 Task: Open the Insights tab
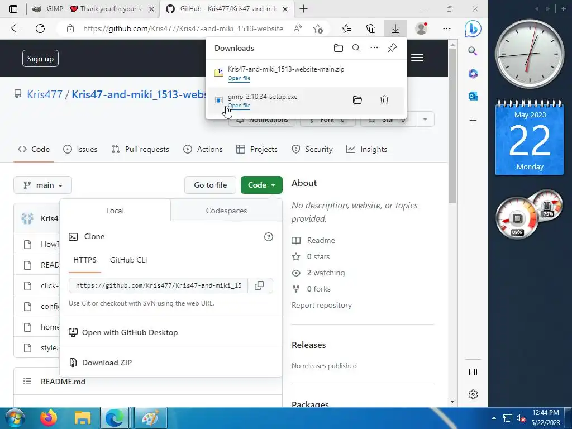[x=366, y=149]
